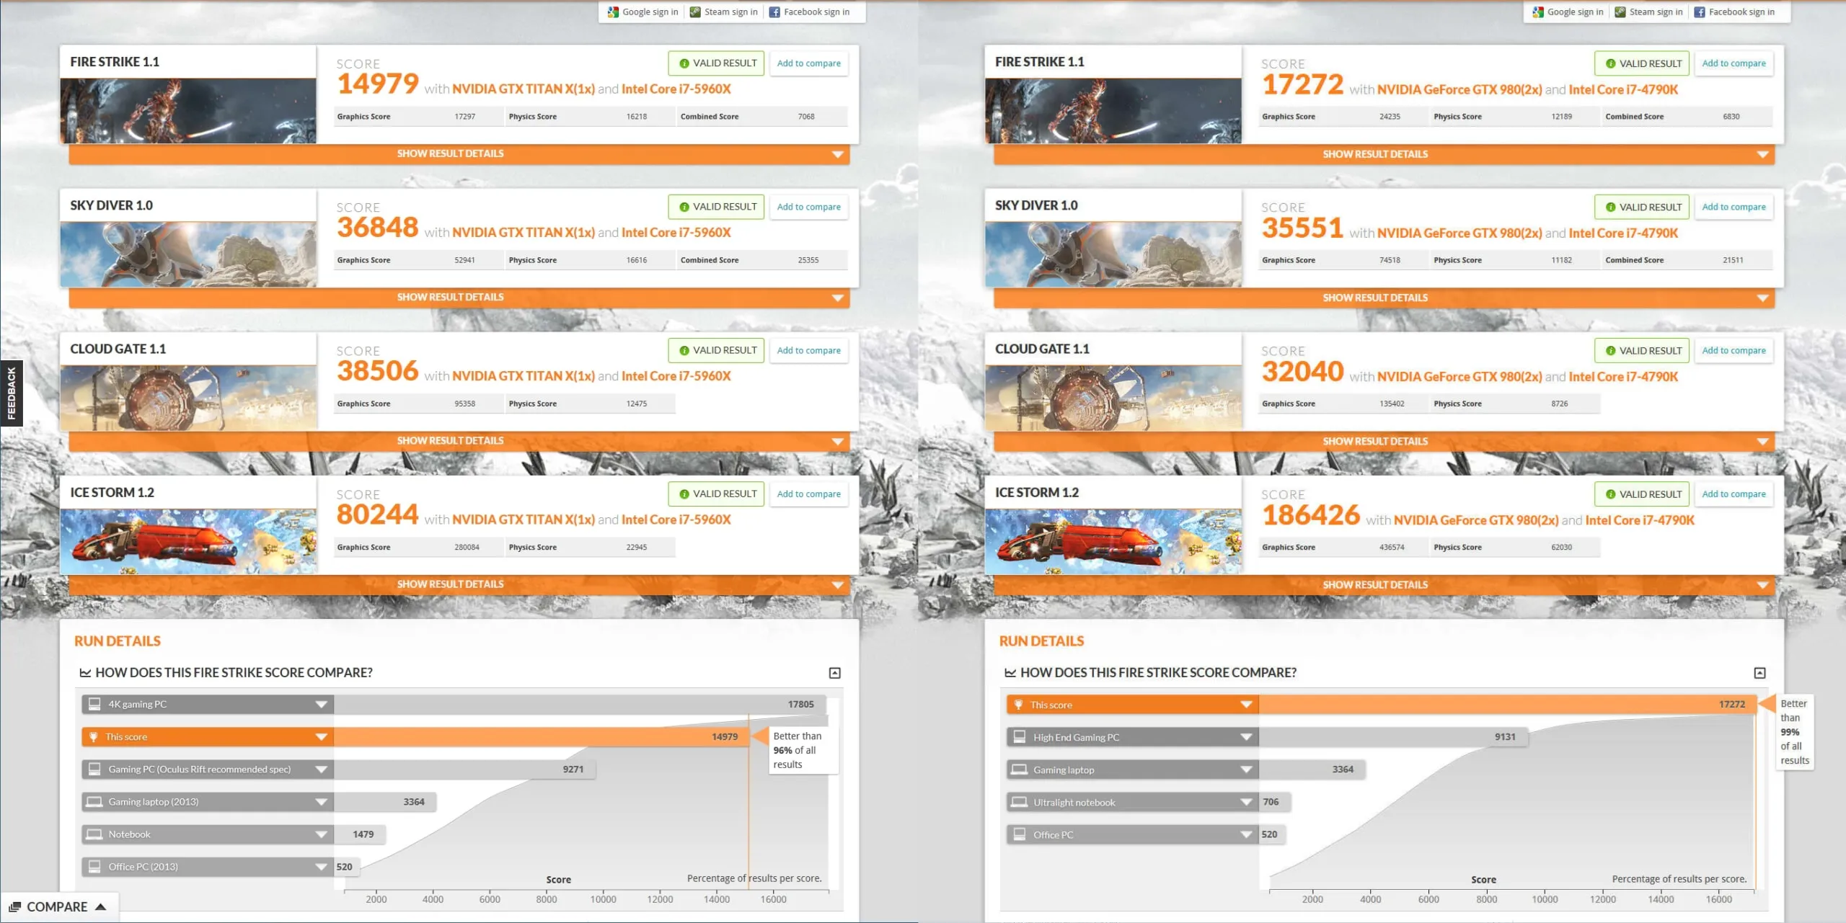Screen dimensions: 1846x923
Task: Click the Ice Storm thumbnail on the GTX 980 page
Action: [1113, 542]
